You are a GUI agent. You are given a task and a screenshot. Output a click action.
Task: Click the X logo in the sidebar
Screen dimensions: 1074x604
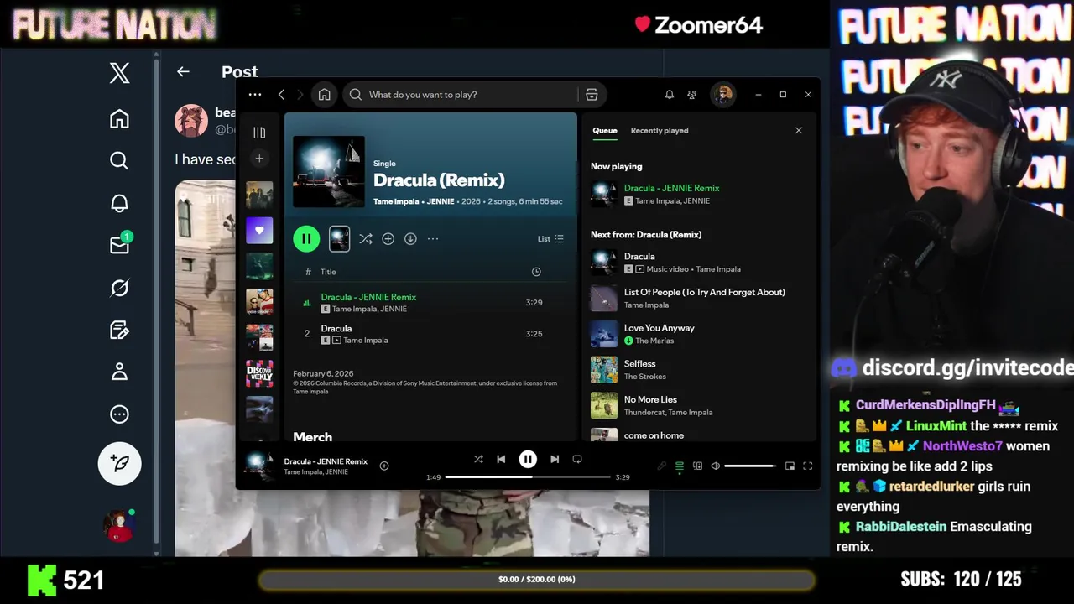[x=119, y=73]
